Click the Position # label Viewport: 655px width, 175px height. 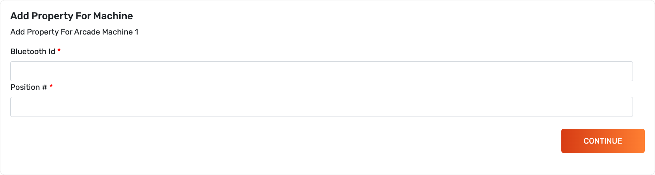click(28, 87)
